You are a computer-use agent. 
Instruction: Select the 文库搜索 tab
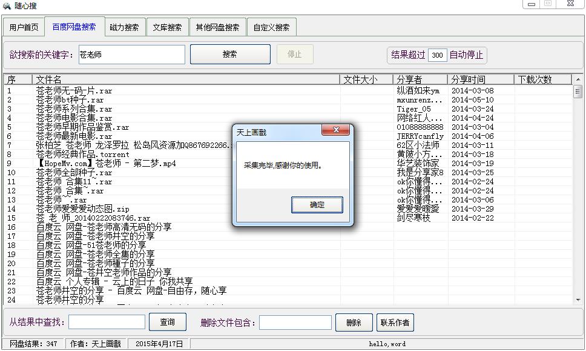pyautogui.click(x=167, y=27)
